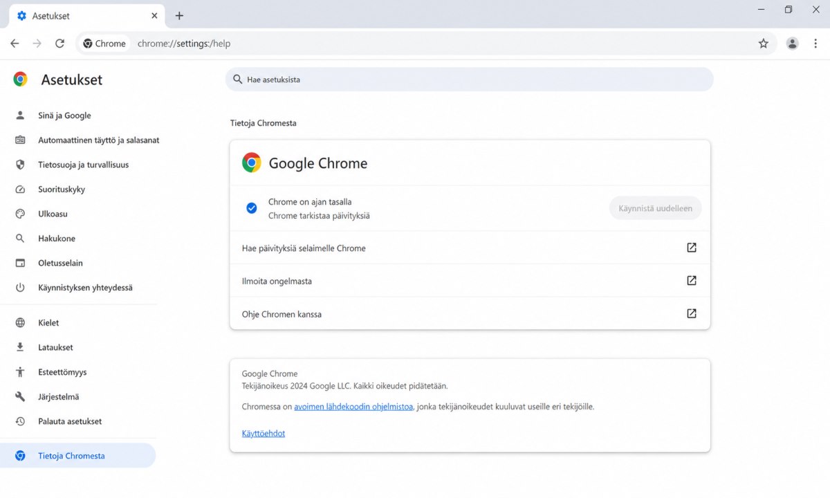Click the power icon beside Käynnistyksen yhteydessä
Image resolution: width=830 pixels, height=498 pixels.
pyautogui.click(x=20, y=288)
